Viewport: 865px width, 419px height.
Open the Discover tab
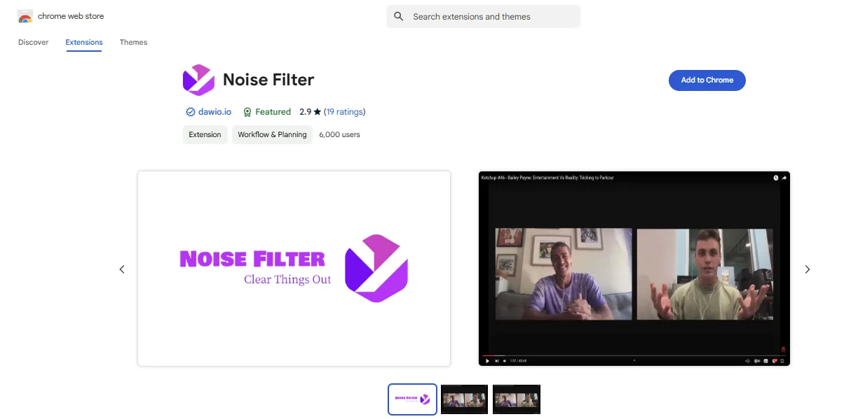coord(34,42)
